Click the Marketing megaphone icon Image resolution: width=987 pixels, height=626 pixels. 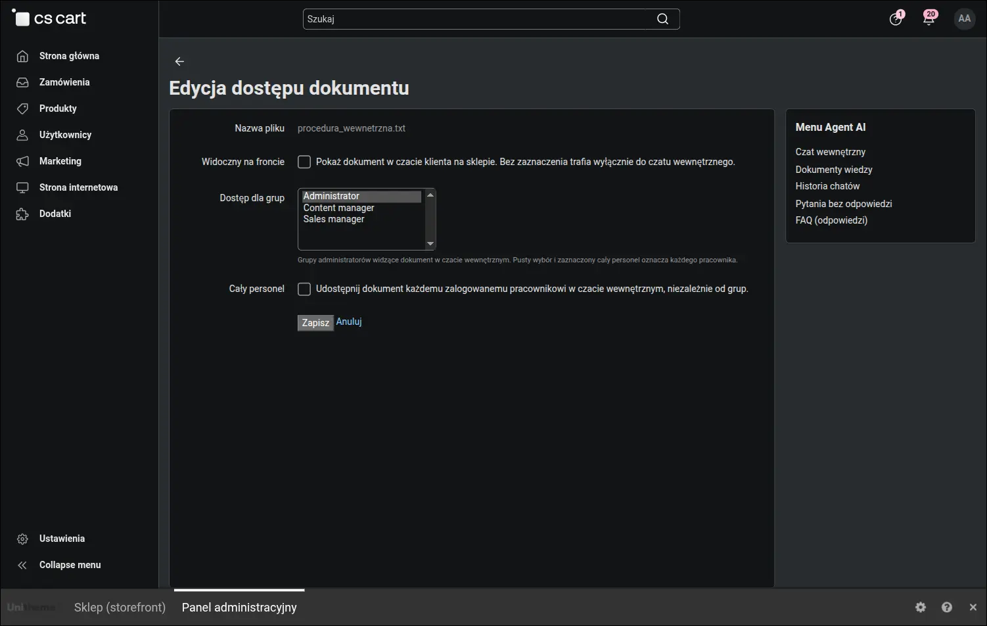coord(22,161)
